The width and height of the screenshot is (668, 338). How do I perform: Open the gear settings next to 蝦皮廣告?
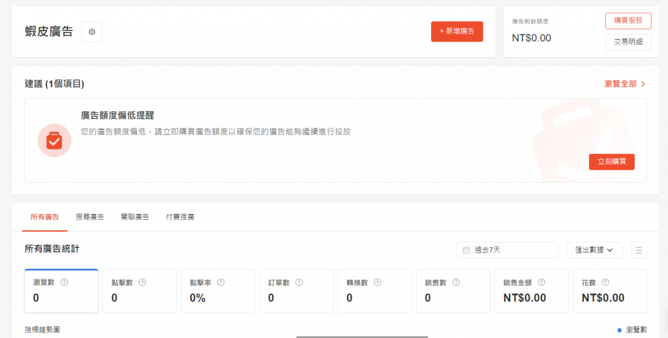pos(91,31)
